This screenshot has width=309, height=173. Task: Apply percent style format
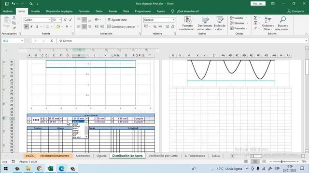point(155,26)
